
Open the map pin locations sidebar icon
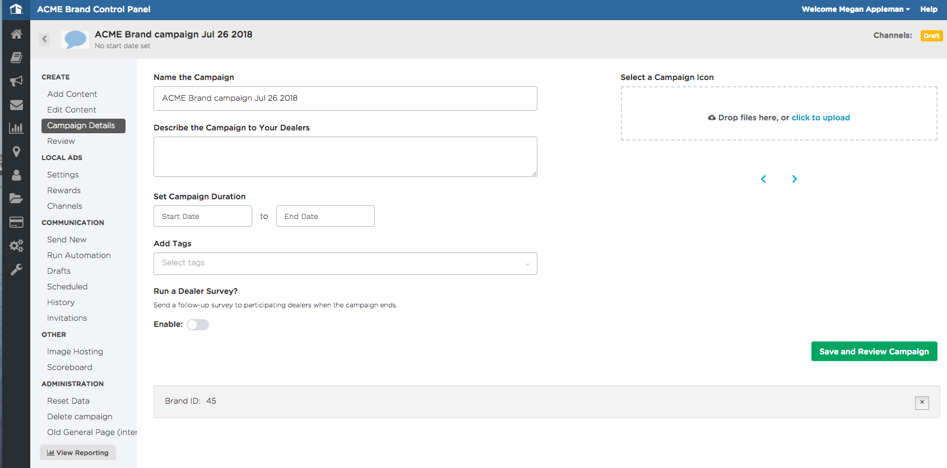[16, 152]
